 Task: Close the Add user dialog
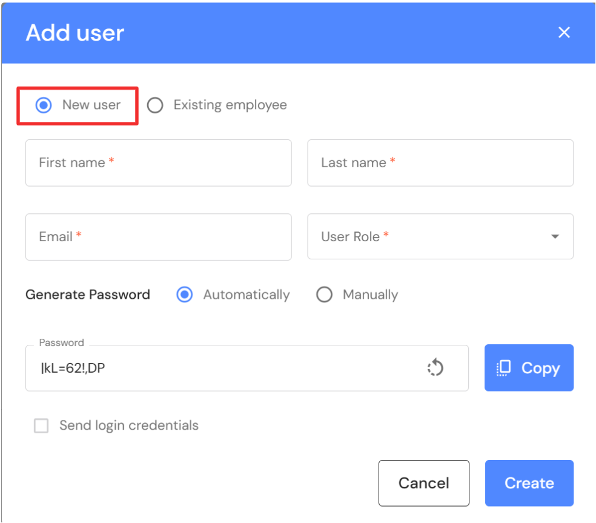(564, 32)
